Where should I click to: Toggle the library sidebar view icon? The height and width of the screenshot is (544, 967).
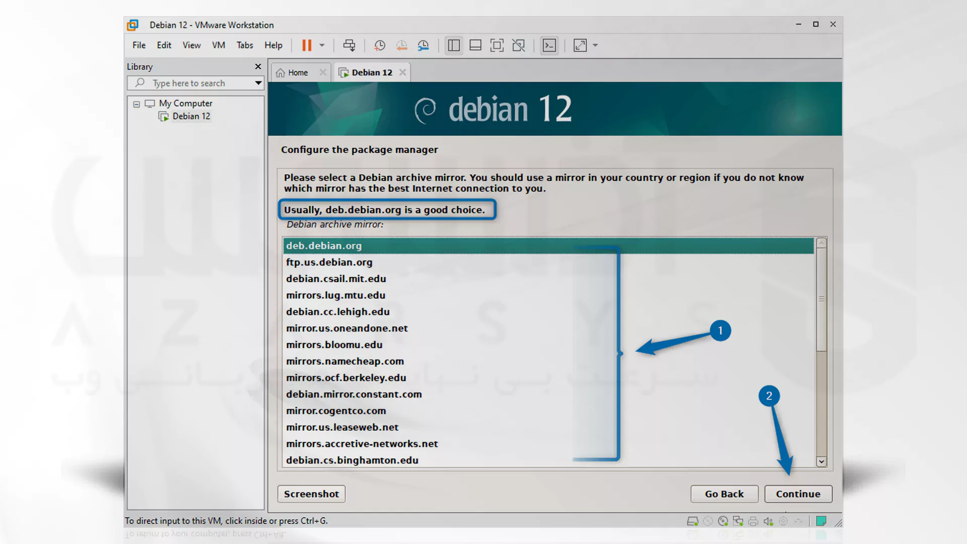click(x=454, y=45)
